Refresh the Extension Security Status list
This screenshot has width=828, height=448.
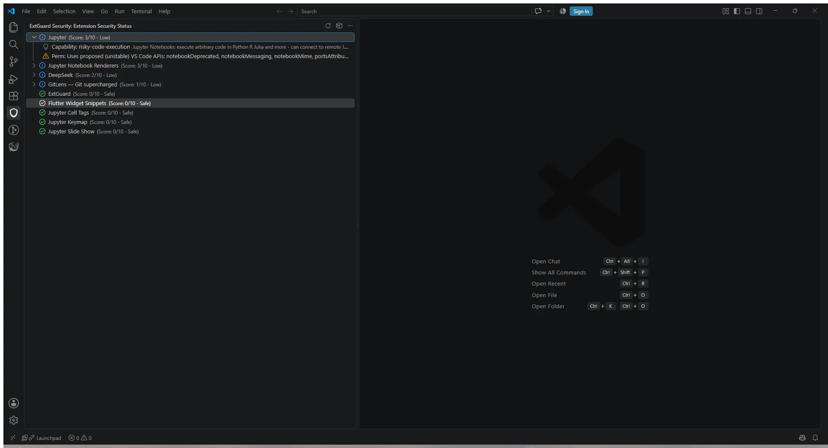[x=328, y=26]
